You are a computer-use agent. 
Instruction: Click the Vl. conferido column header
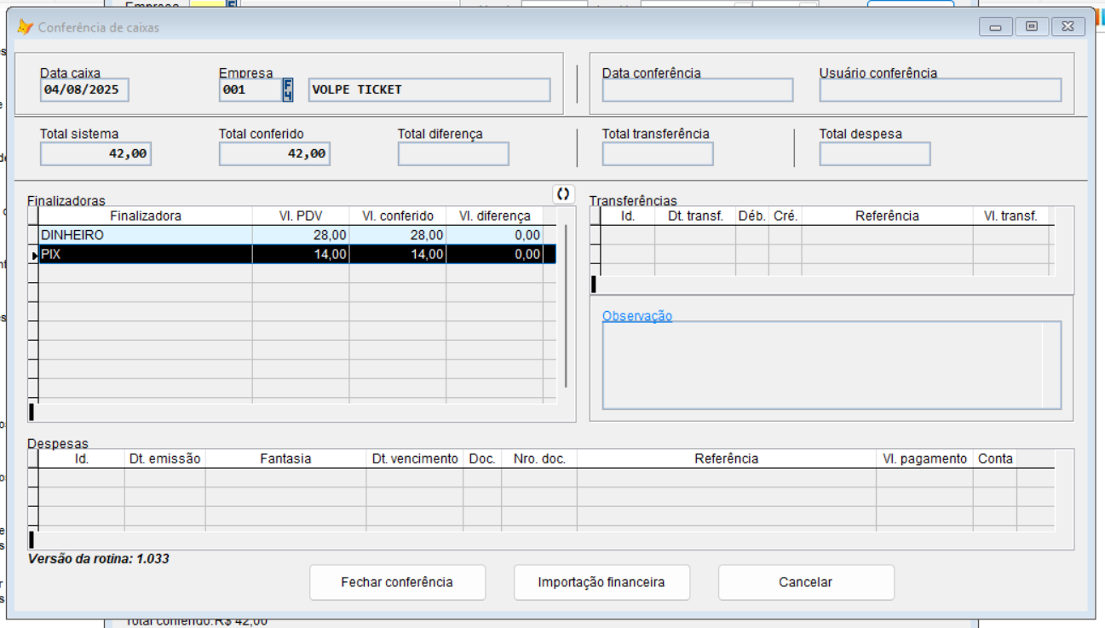click(x=397, y=216)
